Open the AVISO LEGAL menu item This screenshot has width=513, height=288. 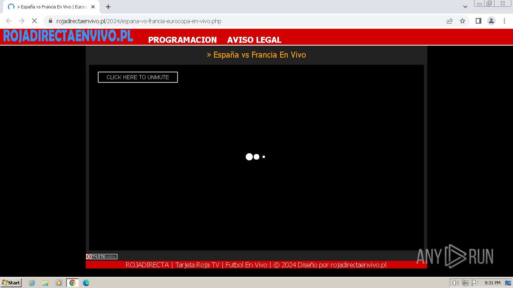click(254, 40)
